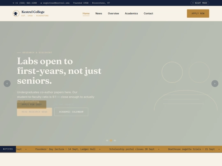Viewport: 222px width, 166px height.
Task: Click the Apply for 2027 button
Action: [x=32, y=105]
